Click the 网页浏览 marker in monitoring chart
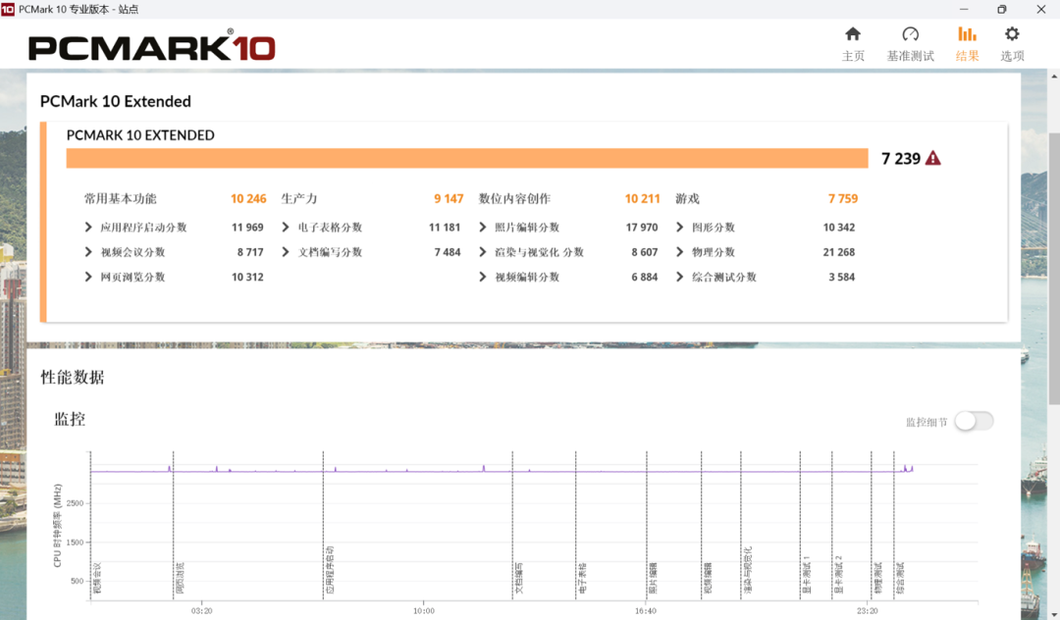This screenshot has height=620, width=1060. tap(180, 578)
